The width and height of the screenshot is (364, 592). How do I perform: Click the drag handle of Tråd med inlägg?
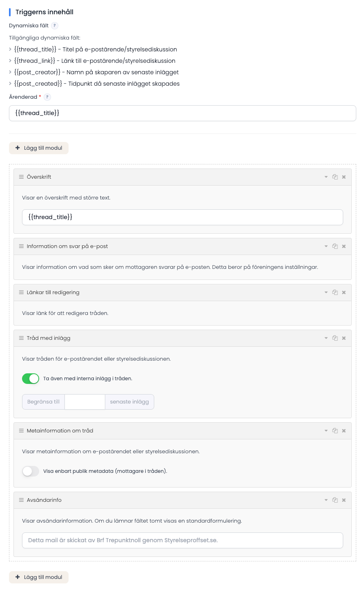pos(21,338)
